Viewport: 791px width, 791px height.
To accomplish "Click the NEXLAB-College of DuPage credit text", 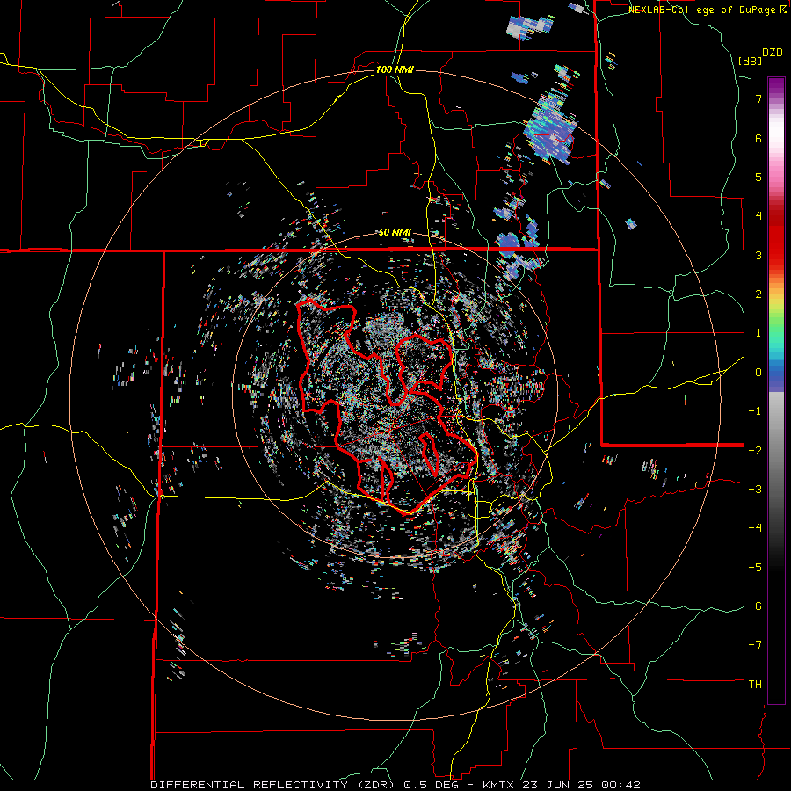I will pos(708,10).
